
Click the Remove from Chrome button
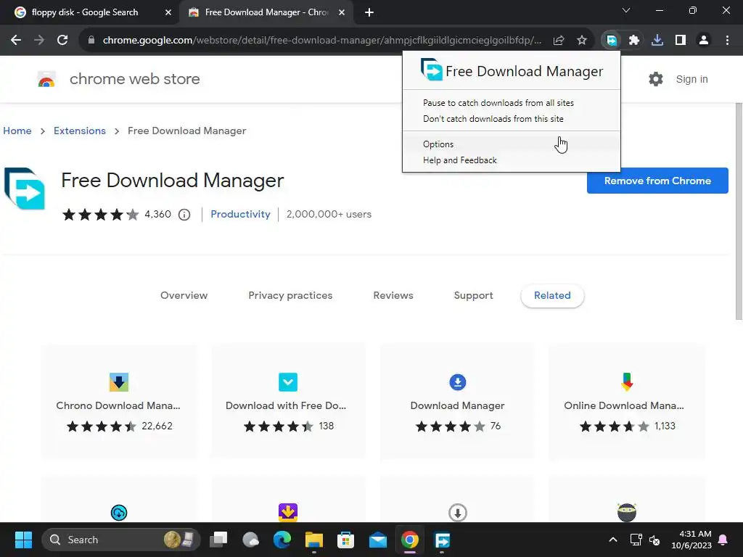point(657,181)
